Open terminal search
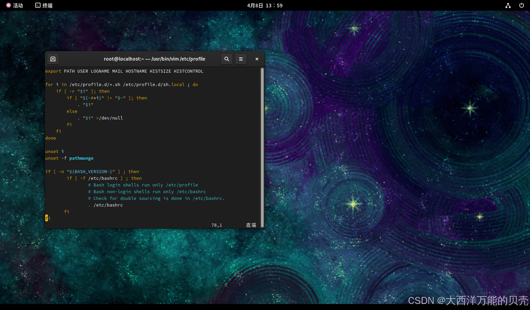This screenshot has height=310, width=530. point(227,59)
